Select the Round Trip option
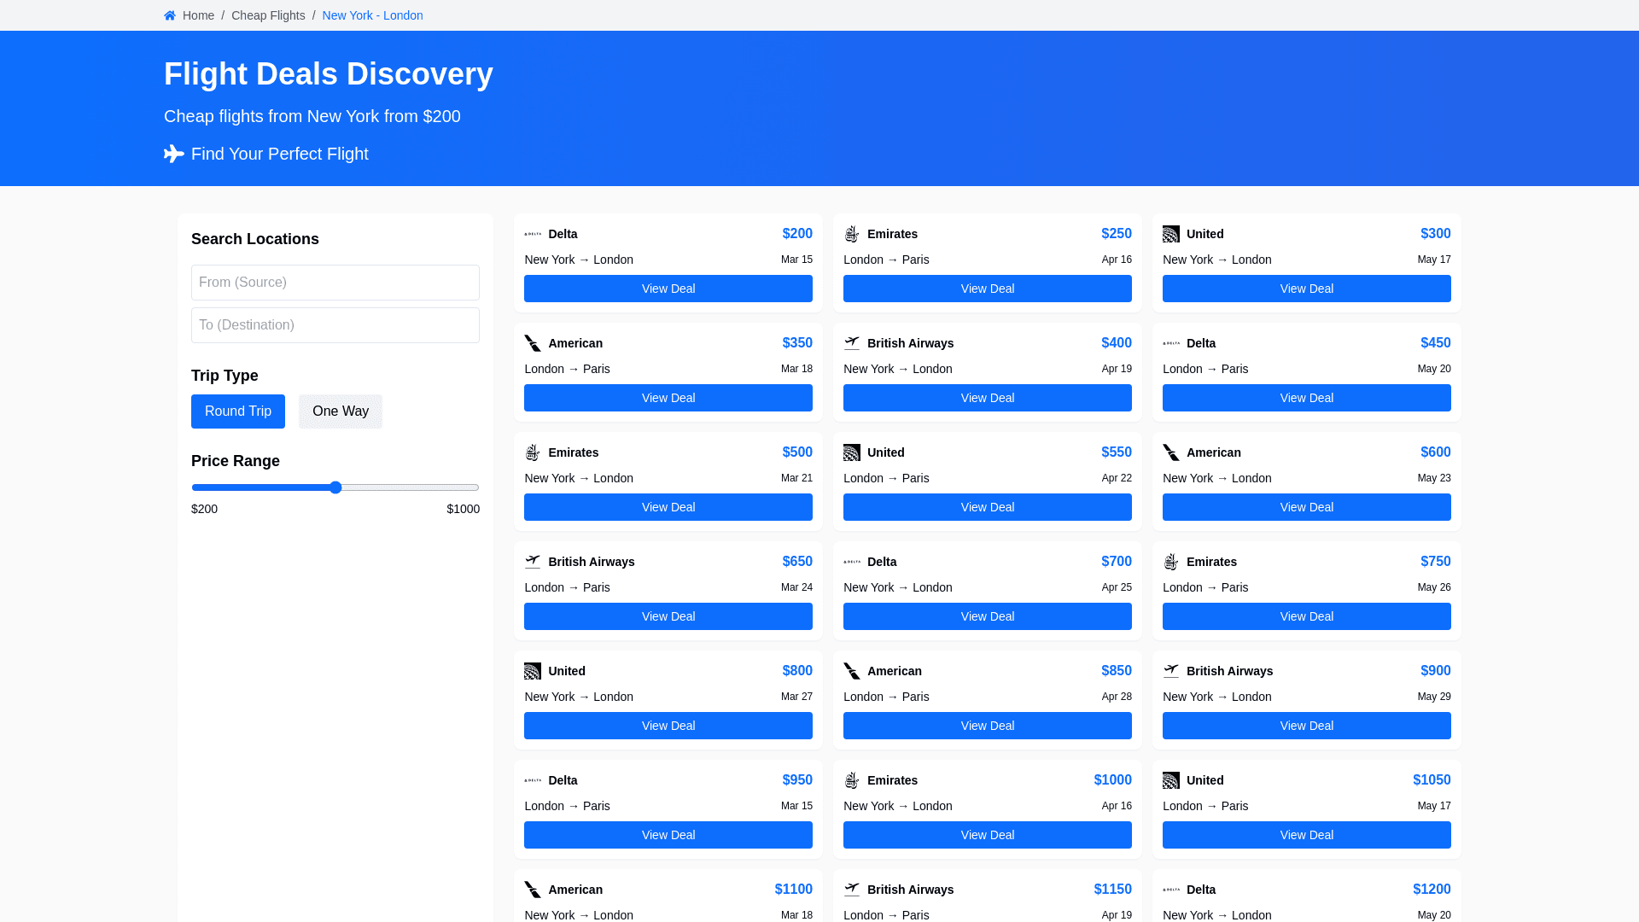The image size is (1639, 922). click(238, 411)
